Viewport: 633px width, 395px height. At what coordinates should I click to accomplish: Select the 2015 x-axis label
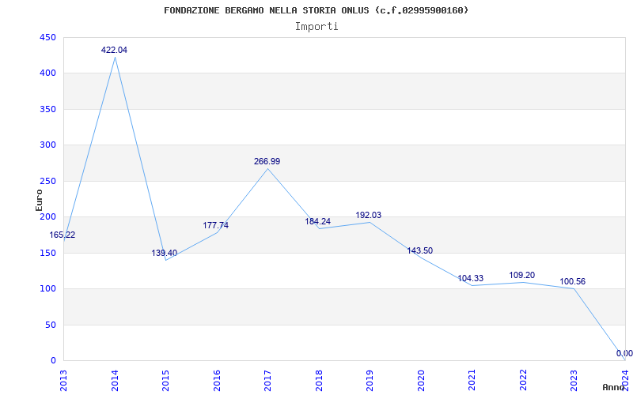click(x=165, y=380)
